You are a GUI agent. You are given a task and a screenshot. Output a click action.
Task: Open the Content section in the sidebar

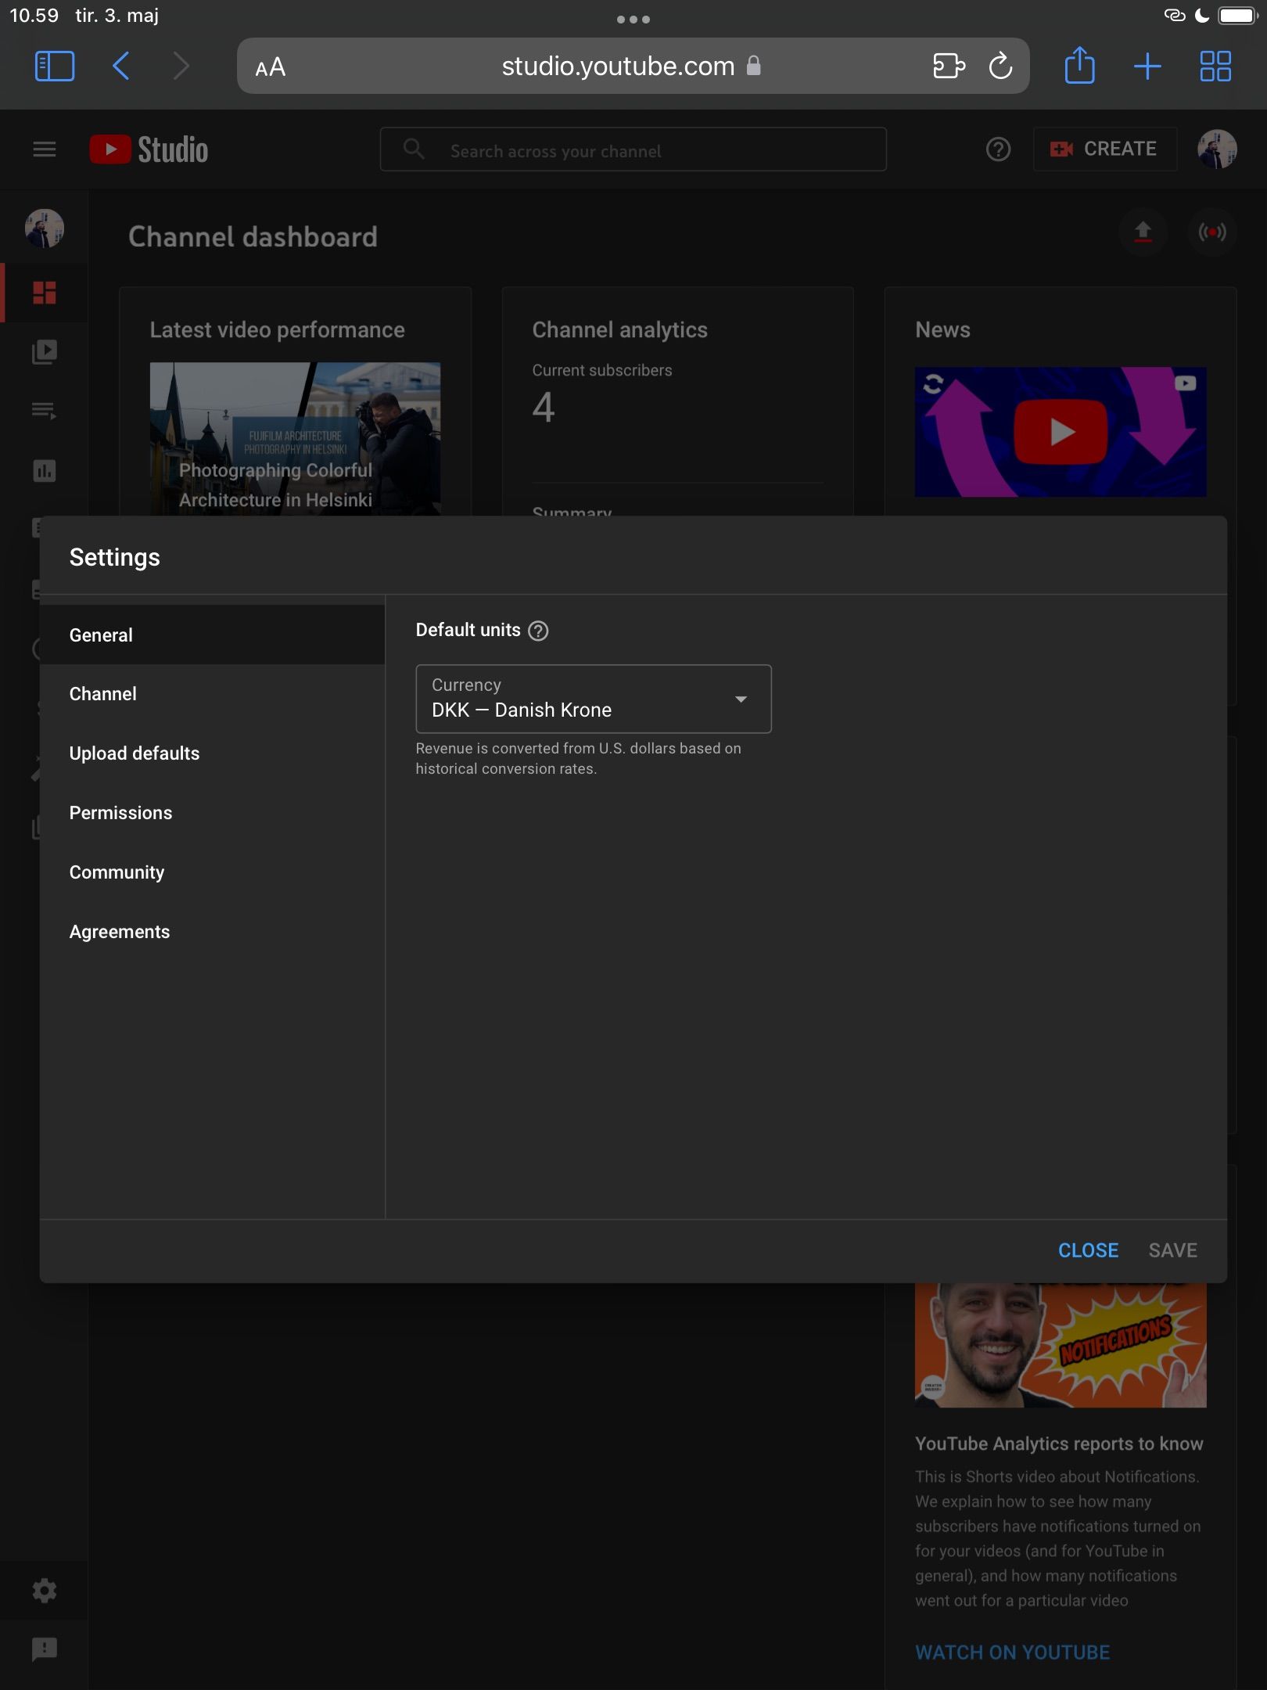[x=45, y=351]
